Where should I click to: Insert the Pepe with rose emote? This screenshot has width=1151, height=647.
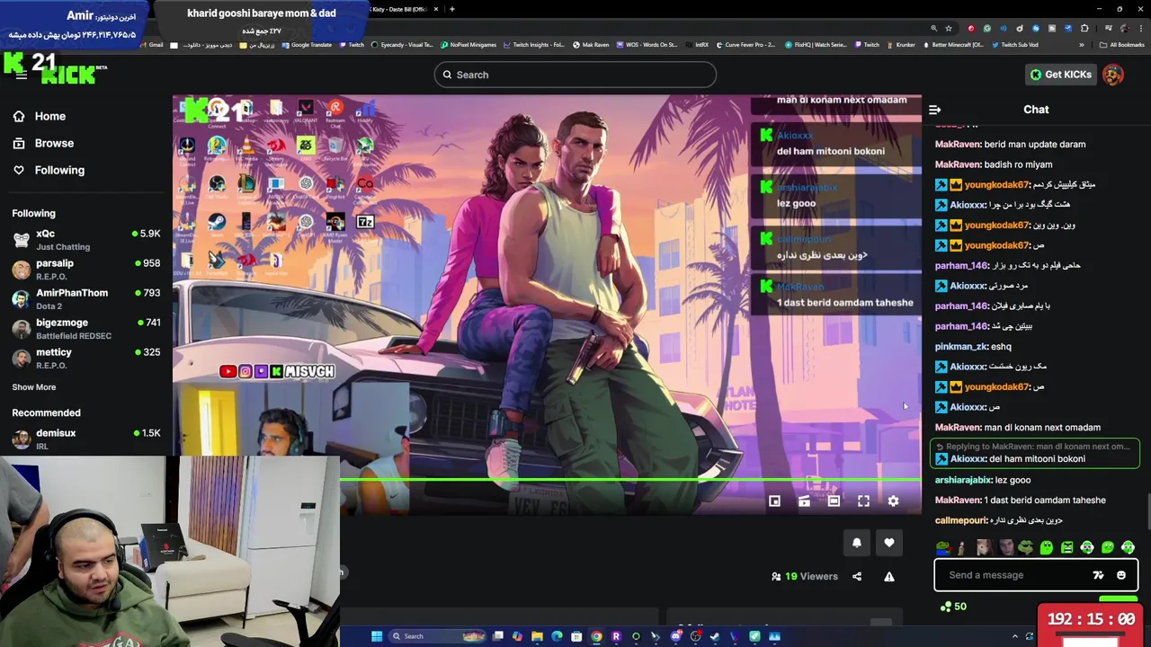pos(942,547)
